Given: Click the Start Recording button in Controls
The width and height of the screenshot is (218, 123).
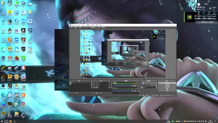Looking at the screenshot, I should click(x=167, y=85).
